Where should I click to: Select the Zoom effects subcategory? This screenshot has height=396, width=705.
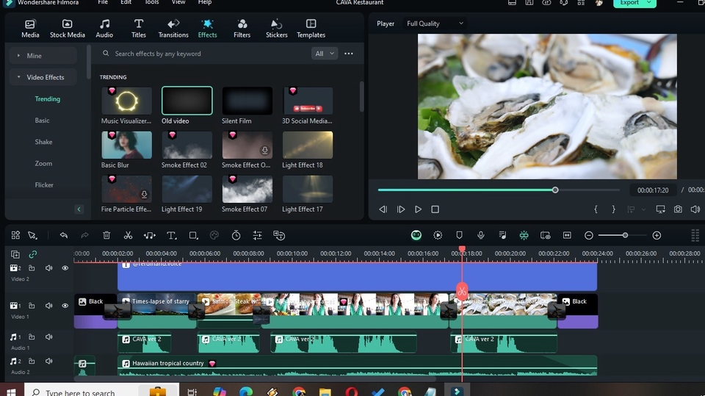43,164
